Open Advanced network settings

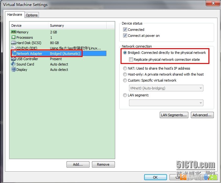[202, 115]
